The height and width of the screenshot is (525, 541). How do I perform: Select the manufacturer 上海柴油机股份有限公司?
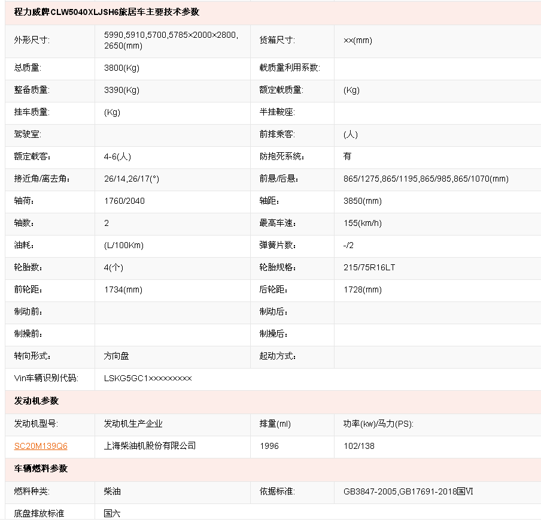pos(150,446)
